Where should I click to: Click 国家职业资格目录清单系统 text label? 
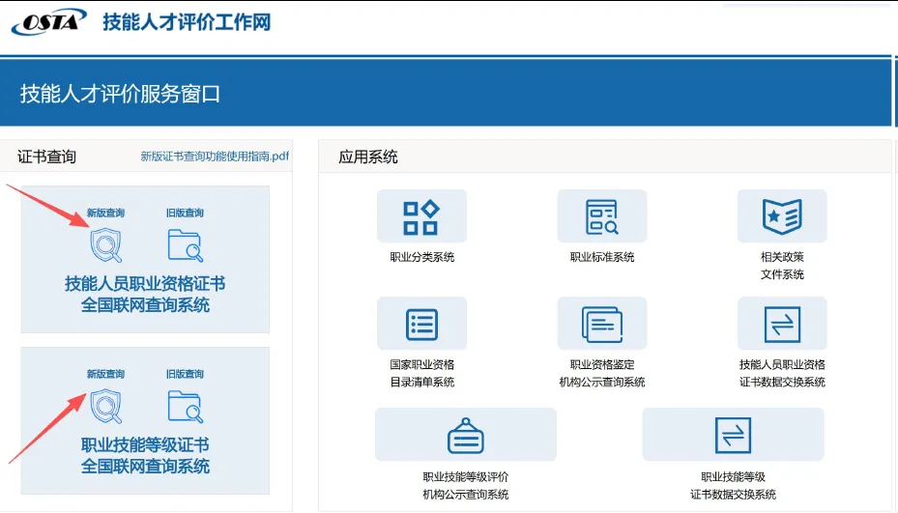click(422, 373)
